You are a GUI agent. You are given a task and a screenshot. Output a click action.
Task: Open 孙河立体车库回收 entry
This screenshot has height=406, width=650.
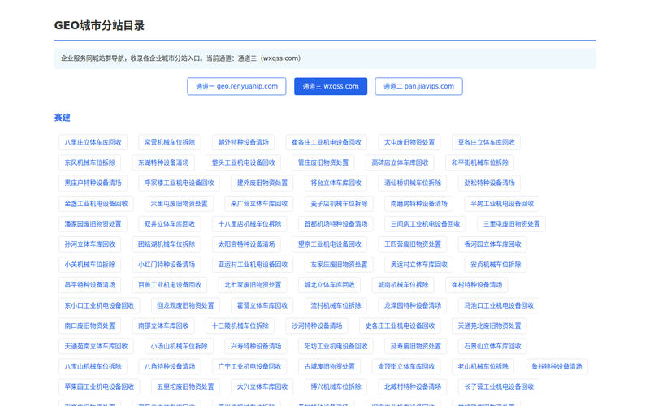pos(89,244)
